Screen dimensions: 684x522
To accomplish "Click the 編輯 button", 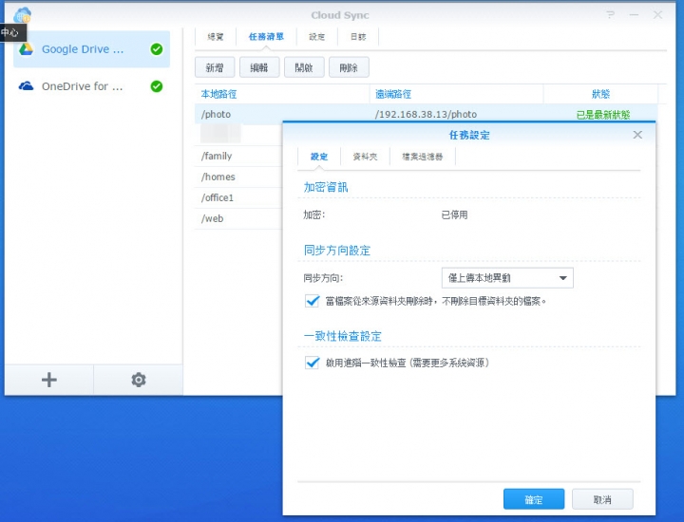I will pos(259,67).
